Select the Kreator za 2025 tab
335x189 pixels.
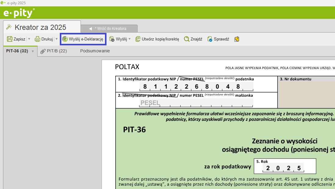[x=40, y=27]
